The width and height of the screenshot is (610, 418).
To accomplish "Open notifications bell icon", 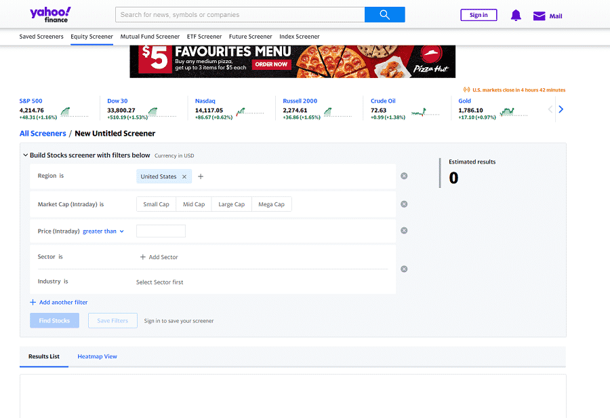I will point(516,16).
